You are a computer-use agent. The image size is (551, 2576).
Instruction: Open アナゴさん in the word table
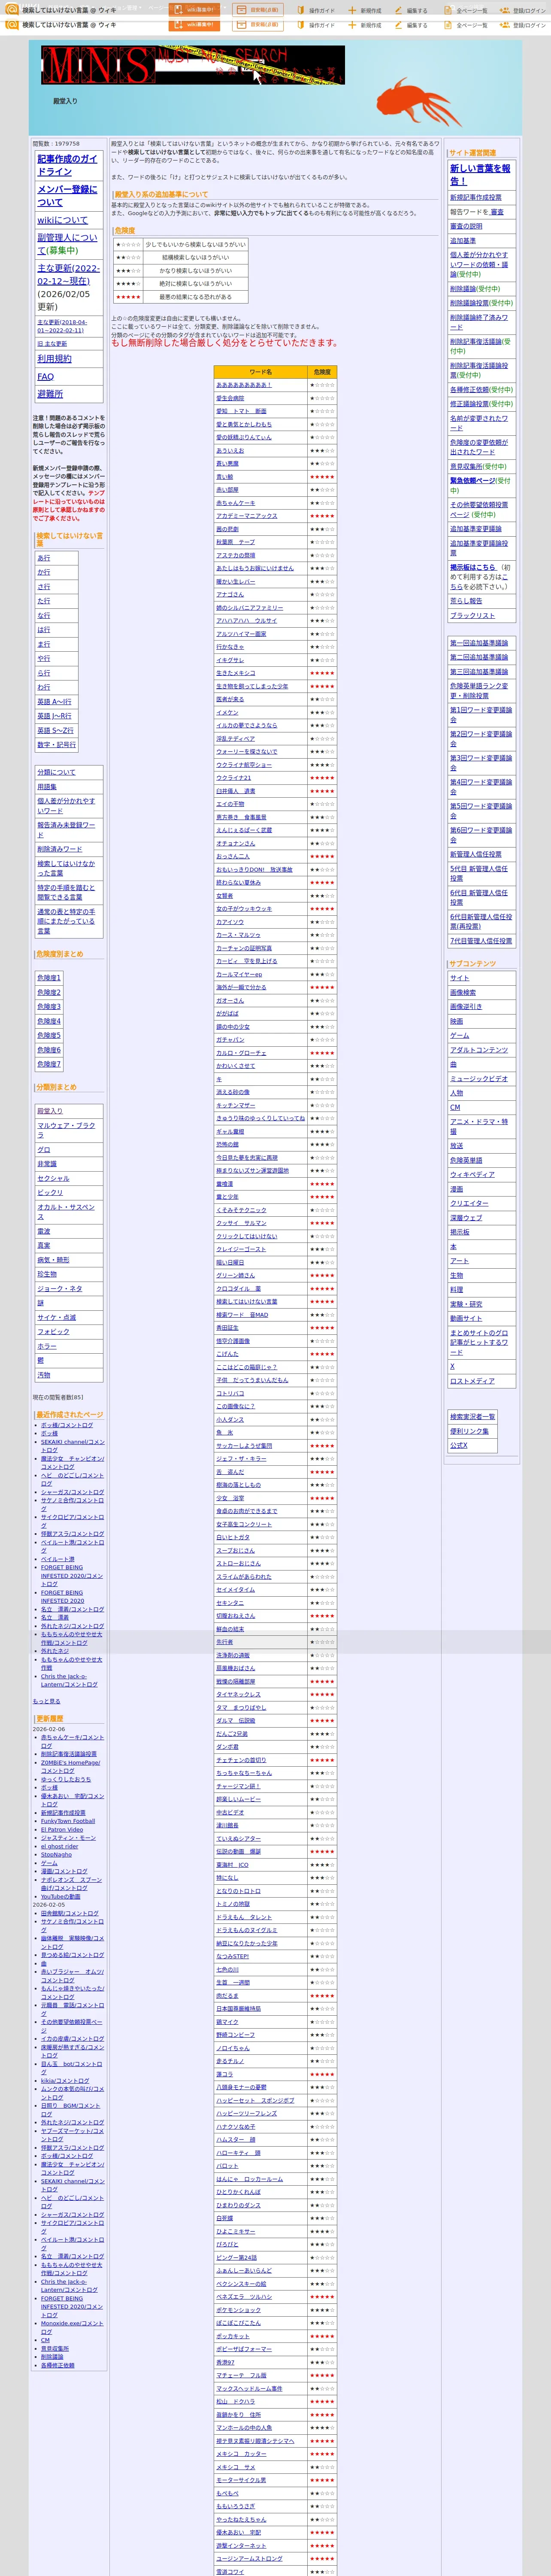coord(230,594)
